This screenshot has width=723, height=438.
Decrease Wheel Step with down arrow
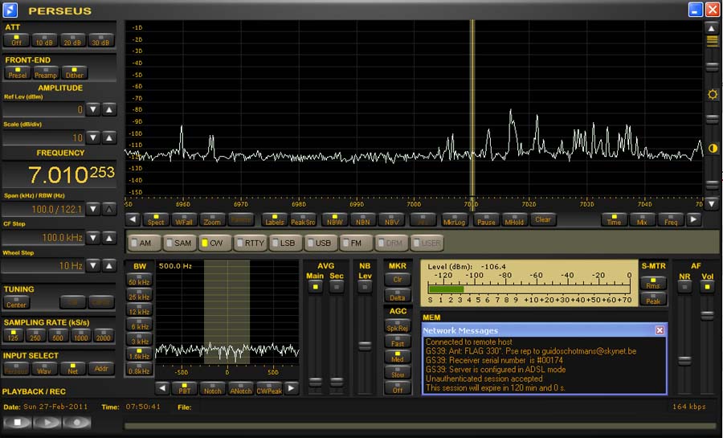(x=93, y=265)
